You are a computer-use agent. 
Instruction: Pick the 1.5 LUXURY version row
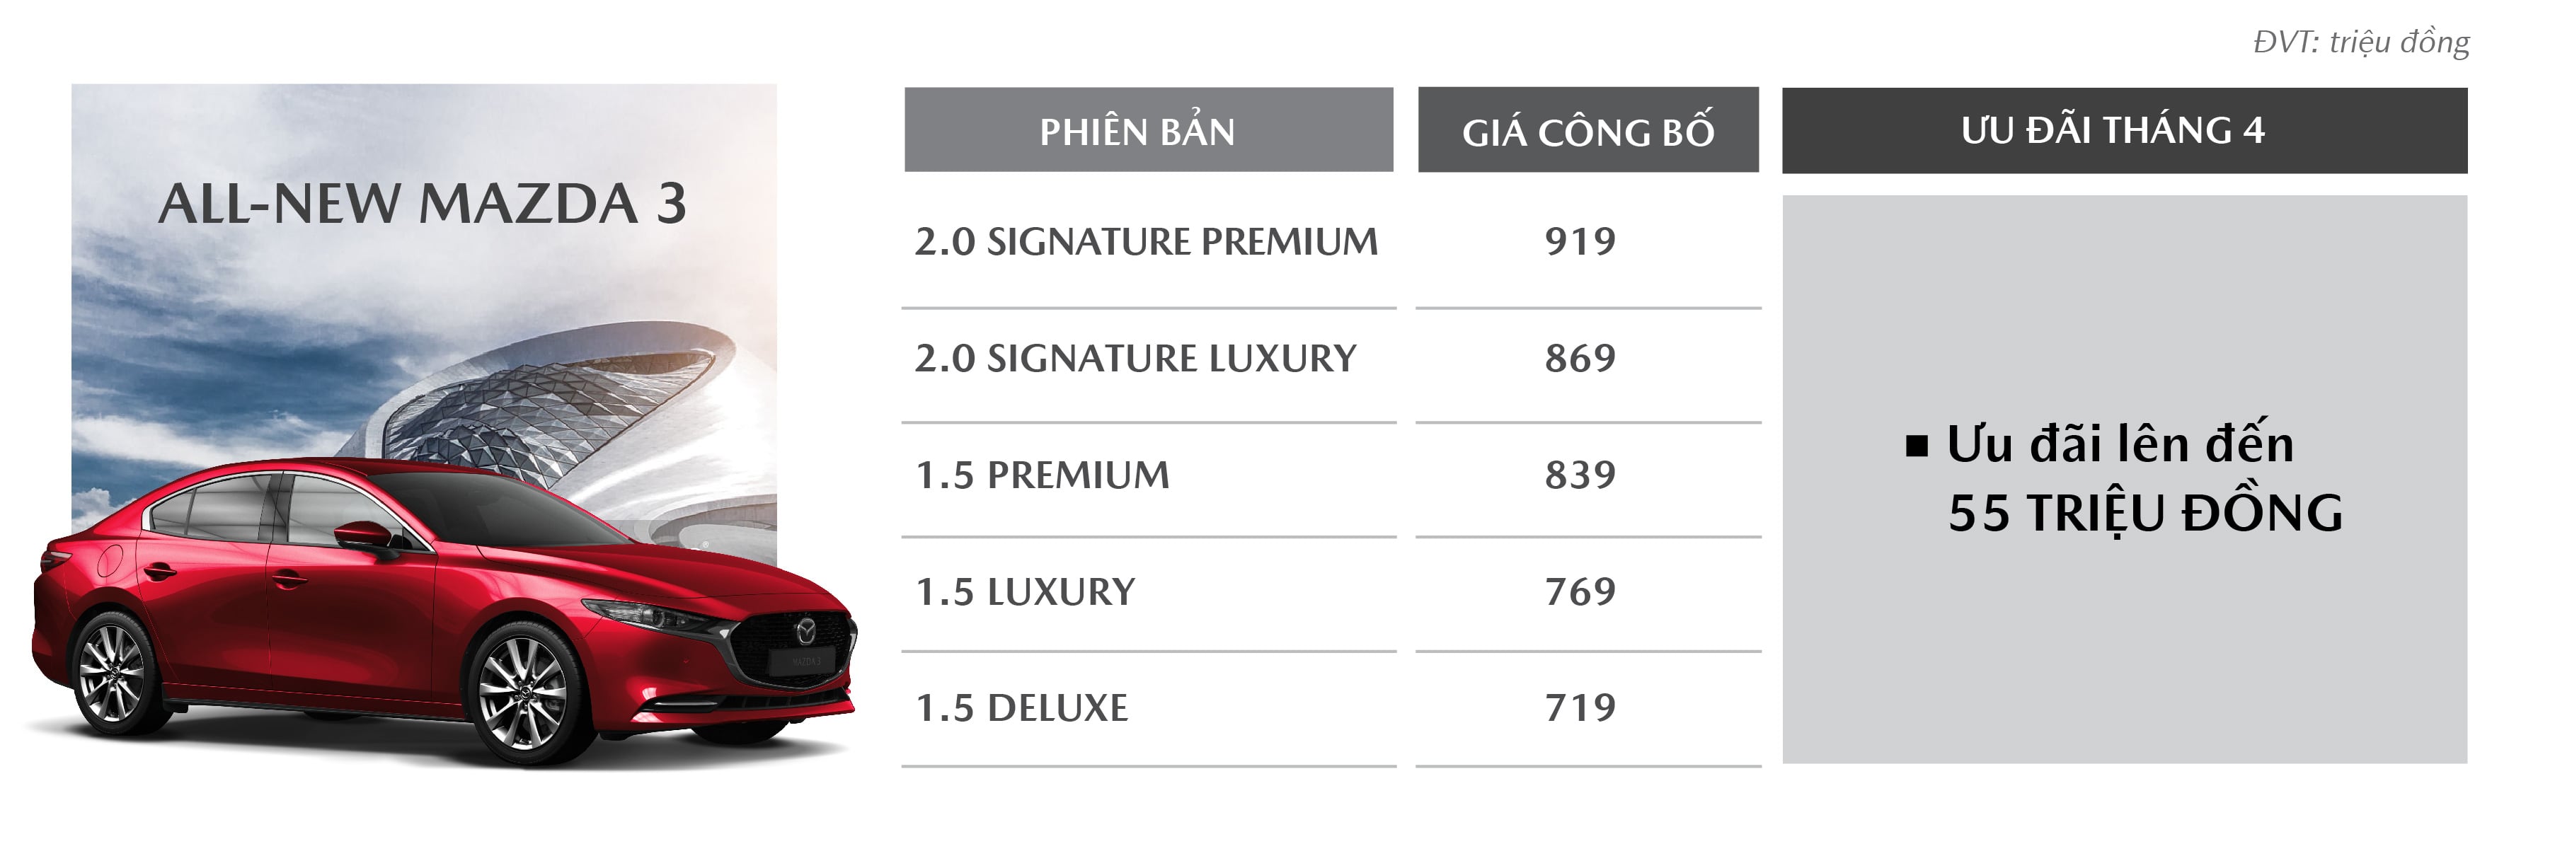[x=1025, y=592]
